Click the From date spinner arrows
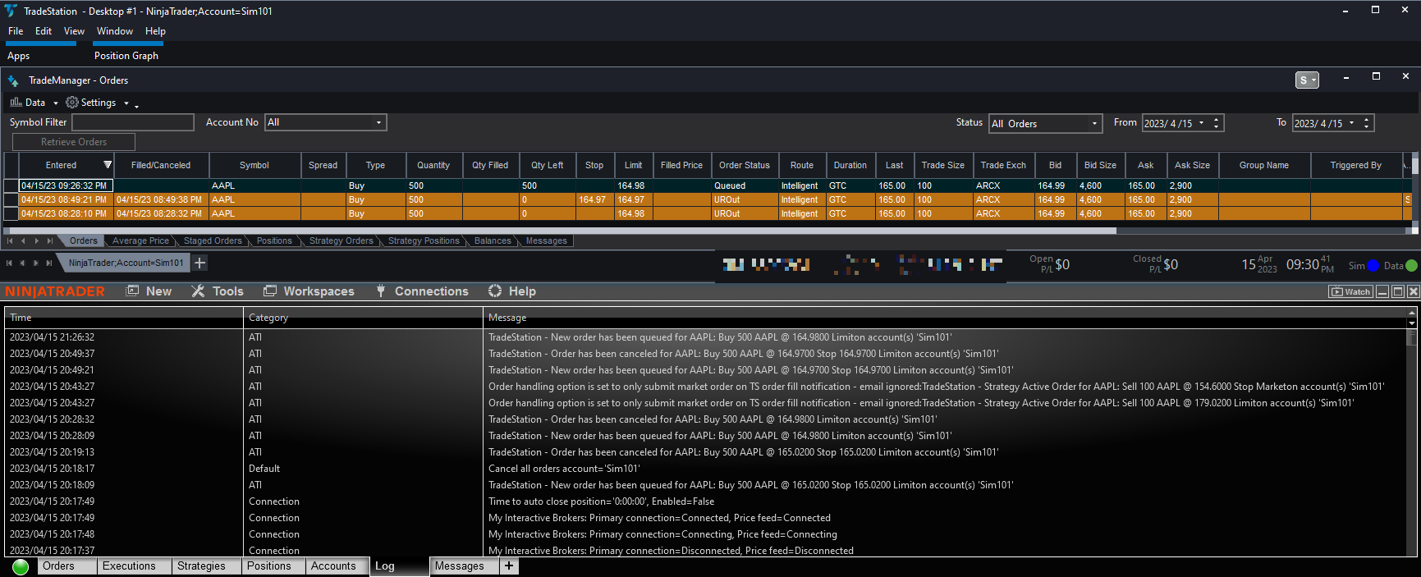This screenshot has width=1421, height=577. click(x=1217, y=123)
